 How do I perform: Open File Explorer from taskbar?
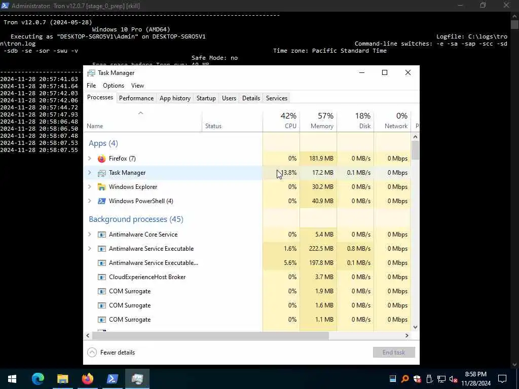62,379
